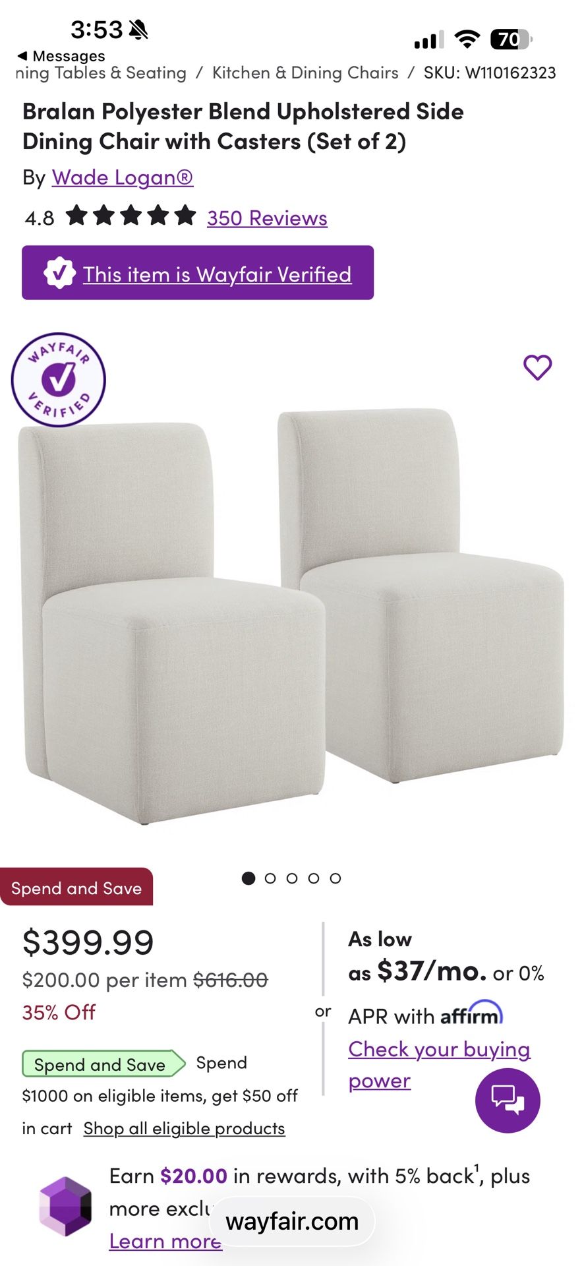Tap the purple rewards gem icon
The width and height of the screenshot is (584, 1266).
[x=65, y=1207]
